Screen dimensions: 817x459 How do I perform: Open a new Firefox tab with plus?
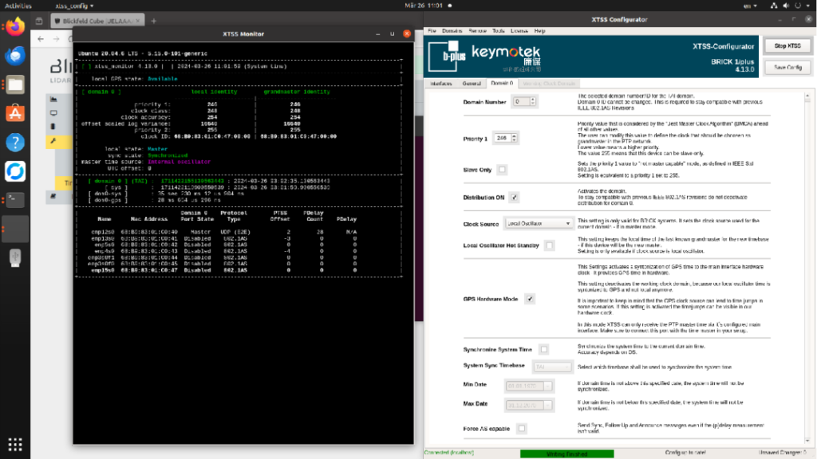click(x=153, y=22)
